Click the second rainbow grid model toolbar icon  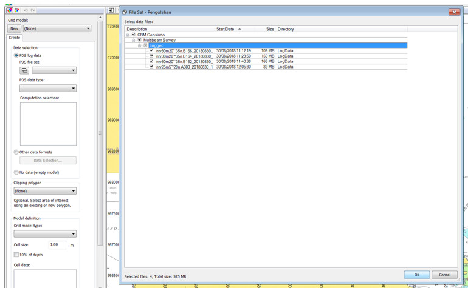point(17,10)
